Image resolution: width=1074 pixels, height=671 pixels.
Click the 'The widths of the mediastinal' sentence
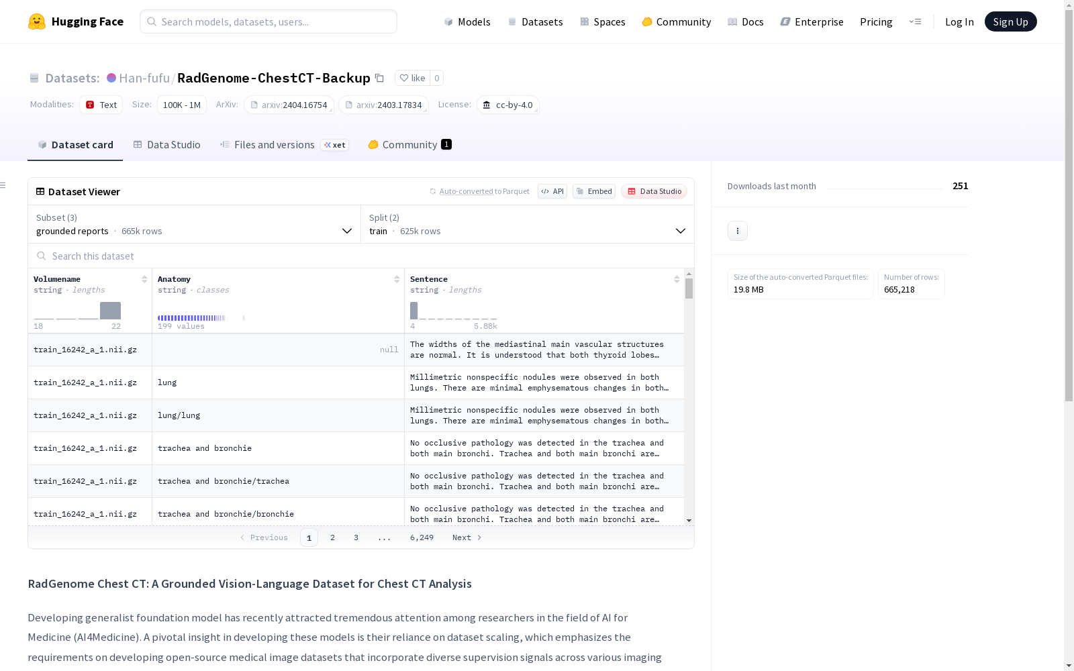(544, 350)
